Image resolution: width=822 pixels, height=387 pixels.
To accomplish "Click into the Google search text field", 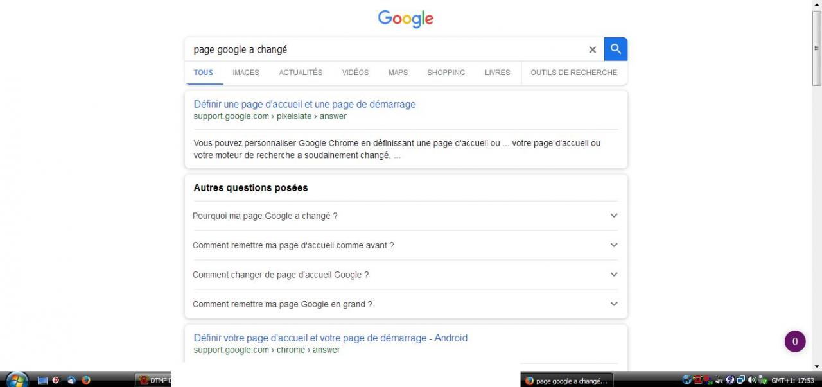I will pos(385,49).
